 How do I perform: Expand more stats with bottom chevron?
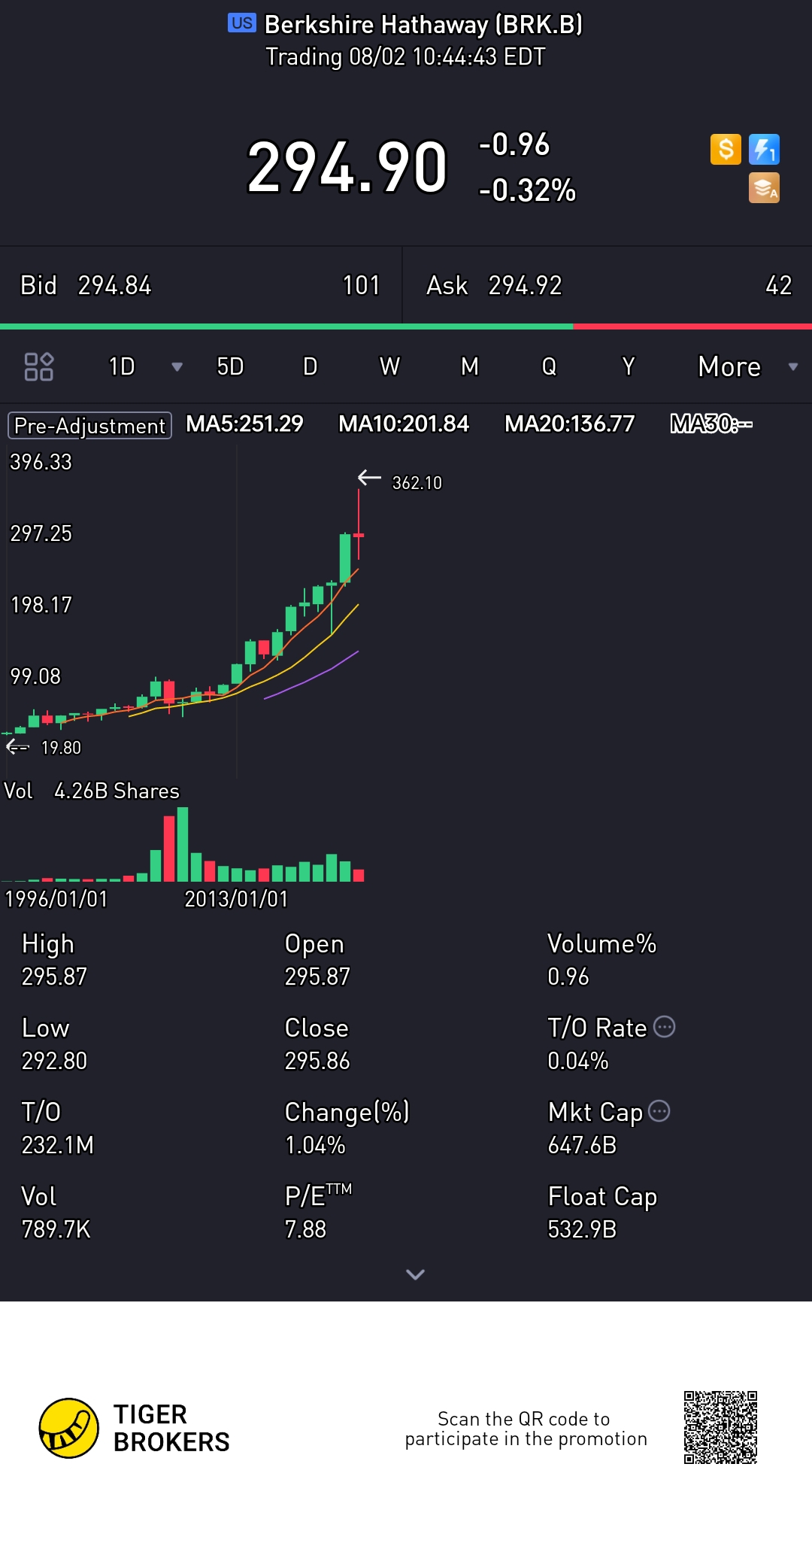click(415, 1274)
